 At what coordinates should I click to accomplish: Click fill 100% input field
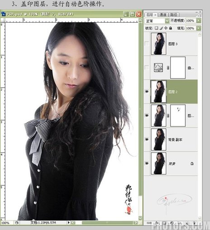[191, 28]
